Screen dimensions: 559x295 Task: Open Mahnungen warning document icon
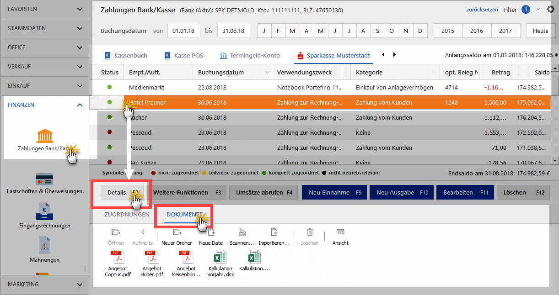point(44,245)
